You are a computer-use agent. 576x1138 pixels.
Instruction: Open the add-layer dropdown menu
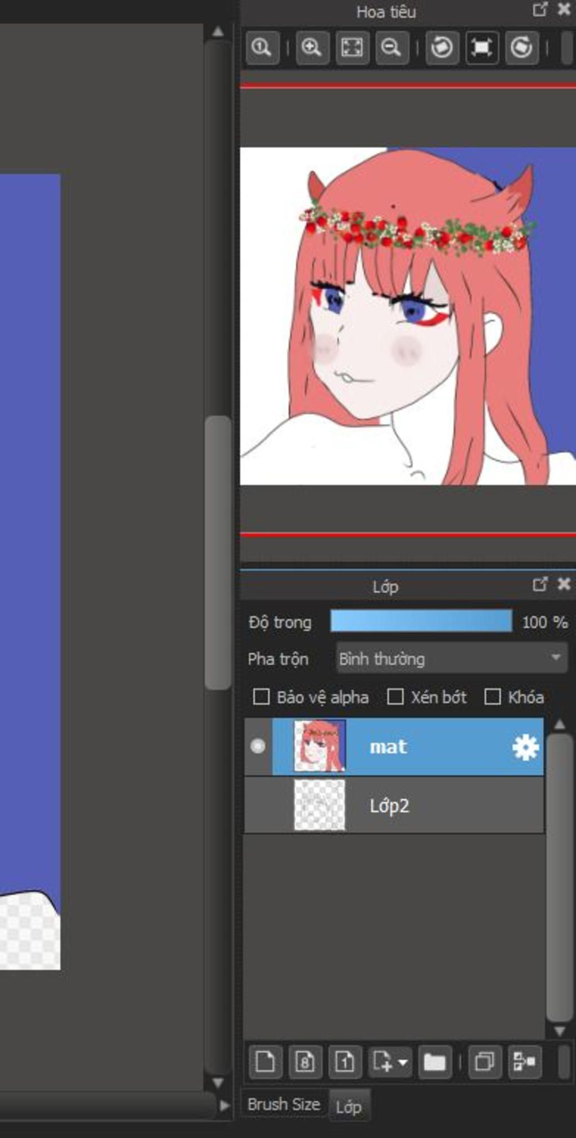[x=390, y=1062]
